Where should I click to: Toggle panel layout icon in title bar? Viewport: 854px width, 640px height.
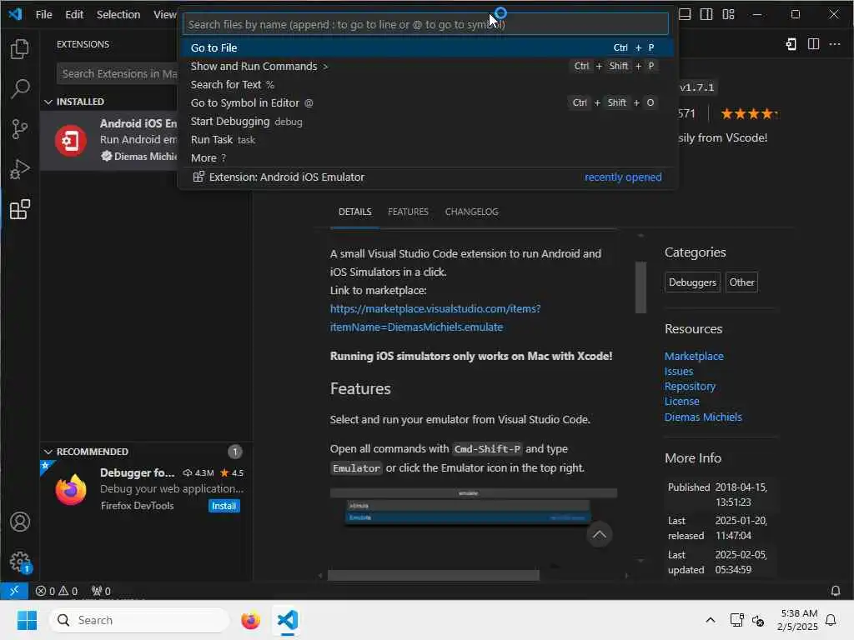[685, 14]
